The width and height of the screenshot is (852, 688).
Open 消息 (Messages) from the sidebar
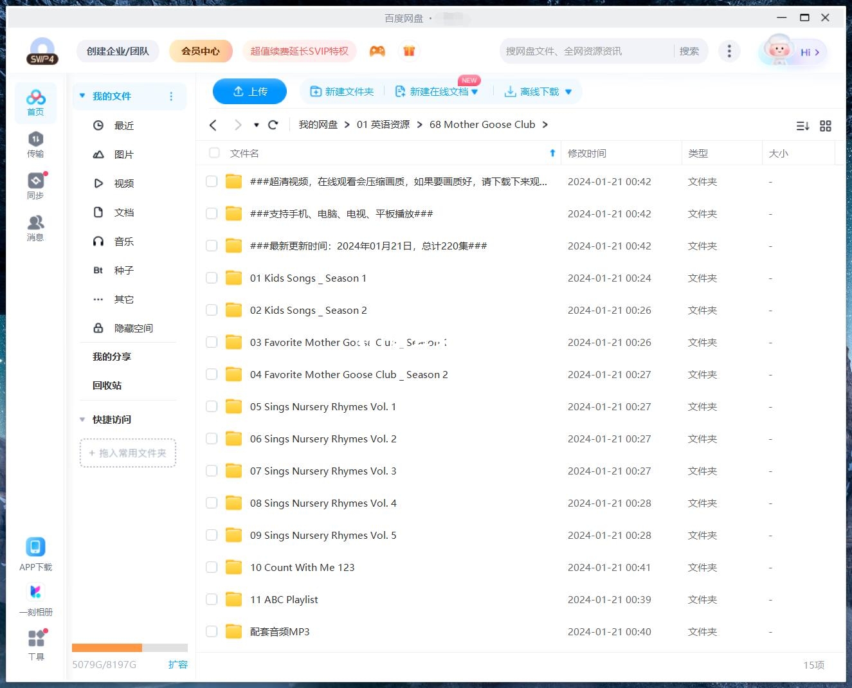35,226
